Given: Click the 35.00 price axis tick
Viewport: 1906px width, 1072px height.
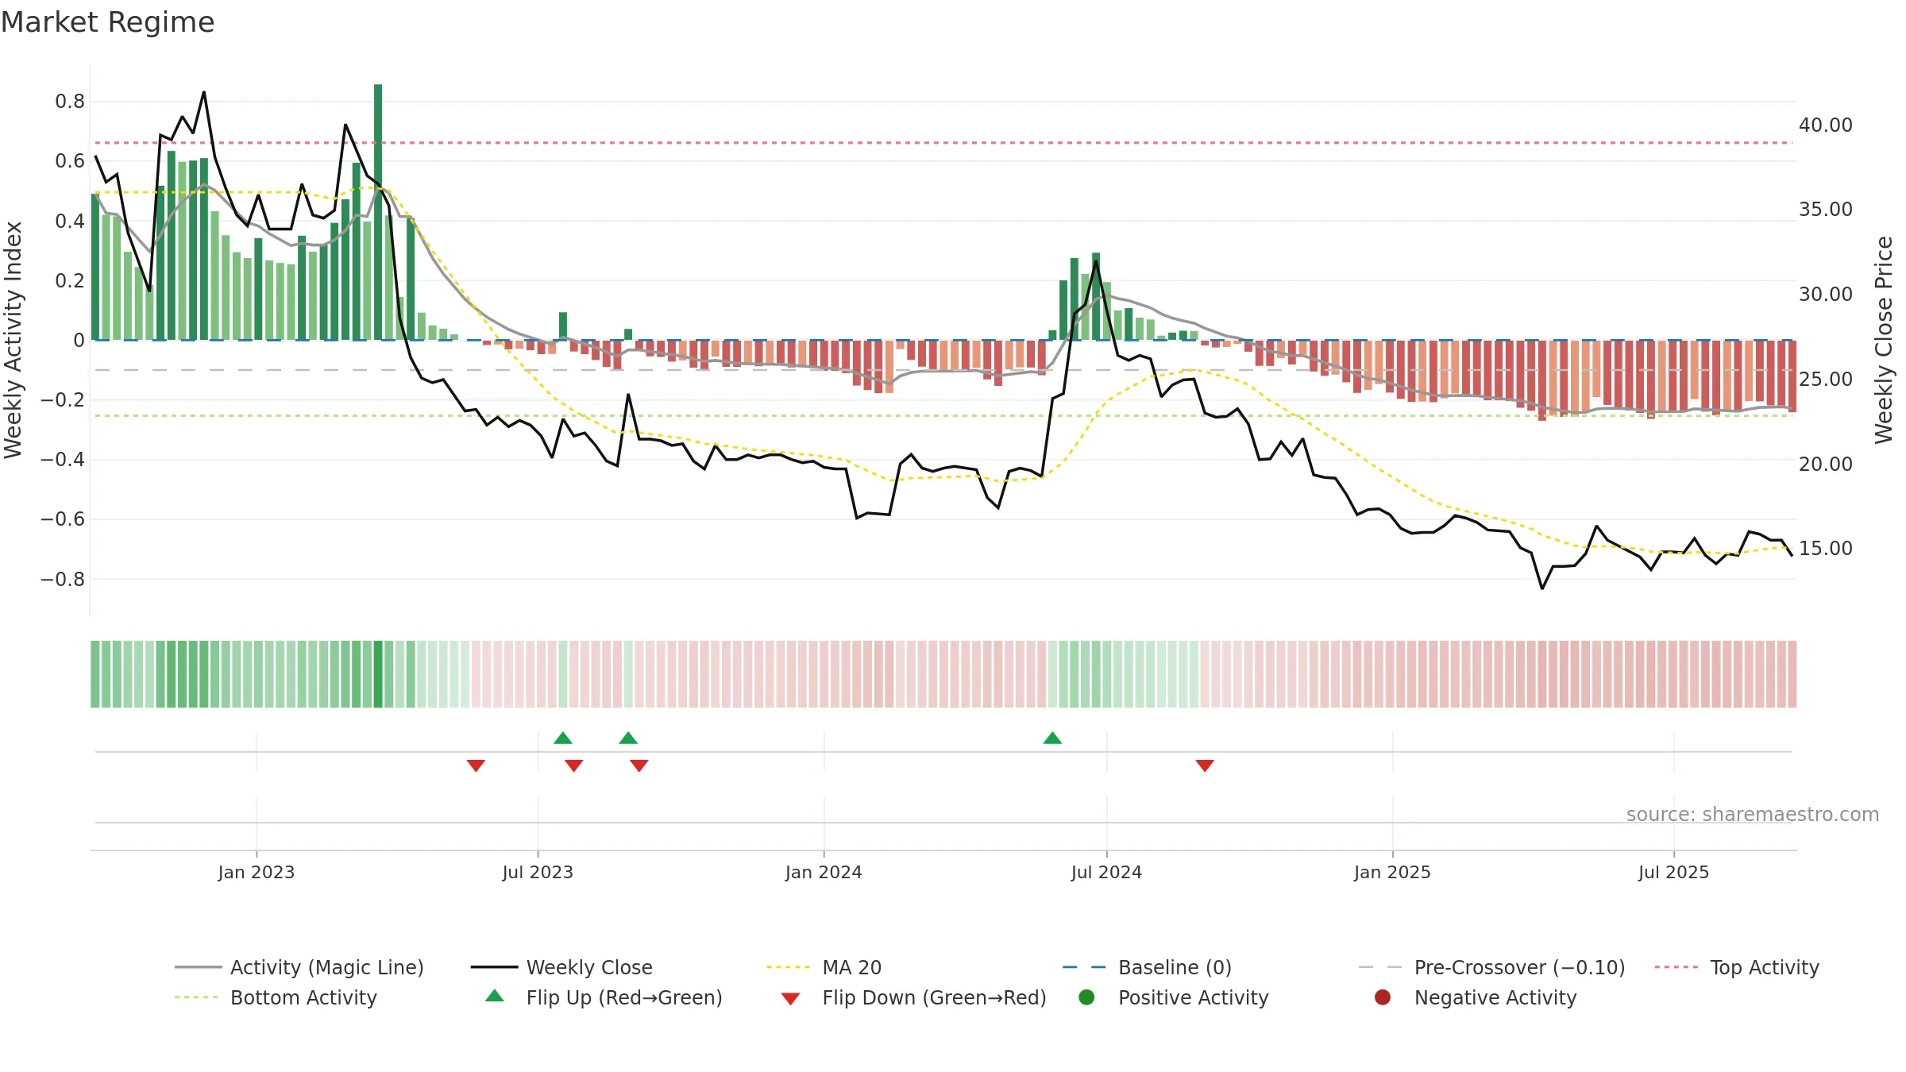Looking at the screenshot, I should coord(1825,209).
